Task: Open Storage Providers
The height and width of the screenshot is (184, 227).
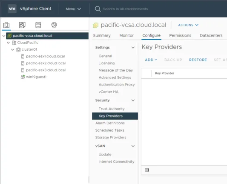Action: (111, 138)
